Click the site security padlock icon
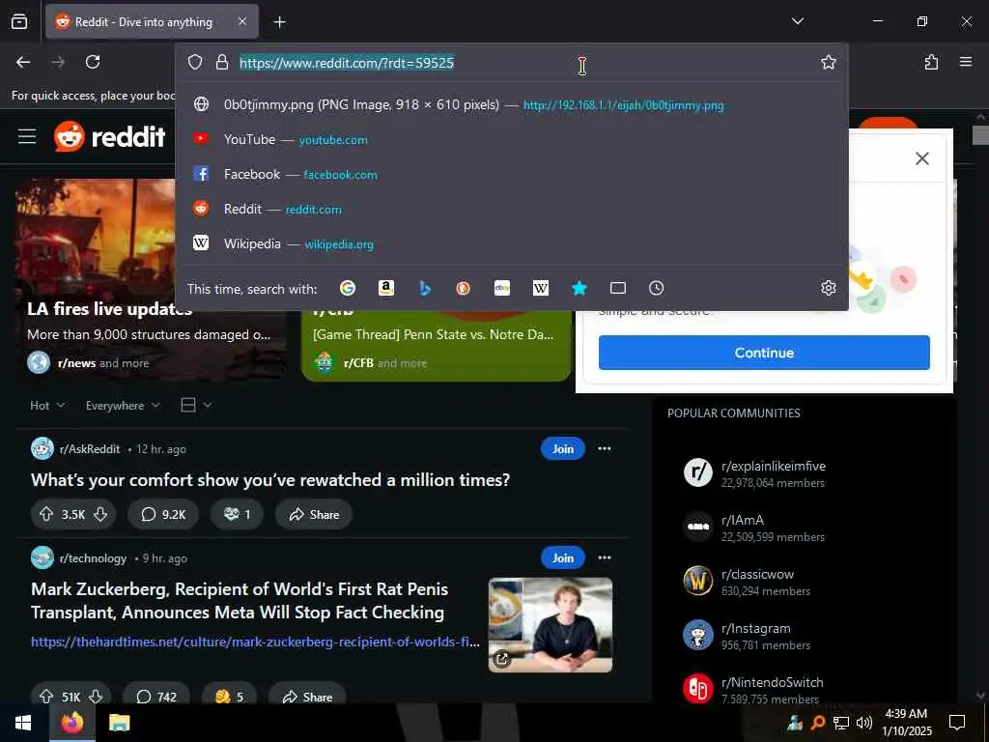This screenshot has width=989, height=742. tap(221, 62)
